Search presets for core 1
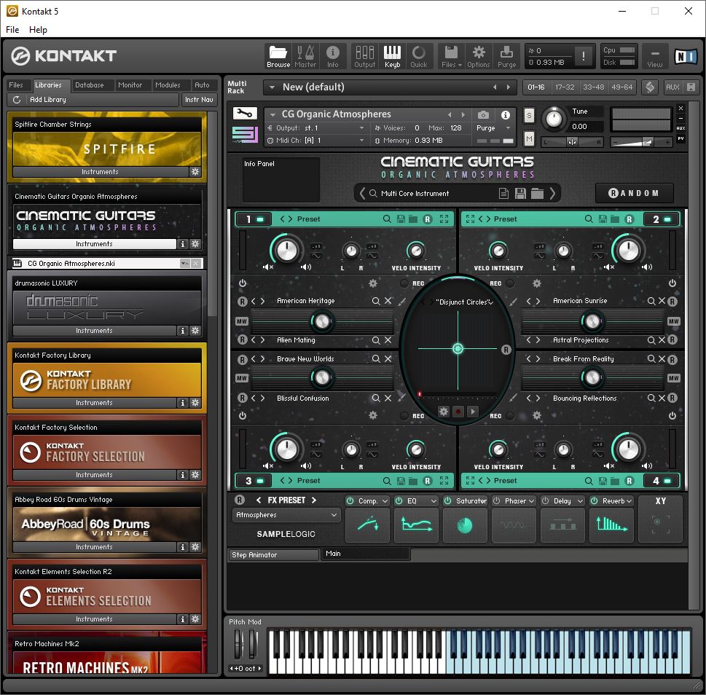 387,219
